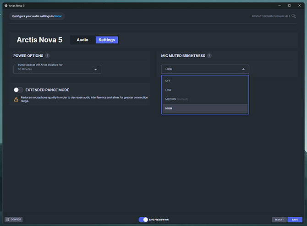Click the brightness dropdown up arrow
Viewport: 307px width, 226px height.
(243, 69)
